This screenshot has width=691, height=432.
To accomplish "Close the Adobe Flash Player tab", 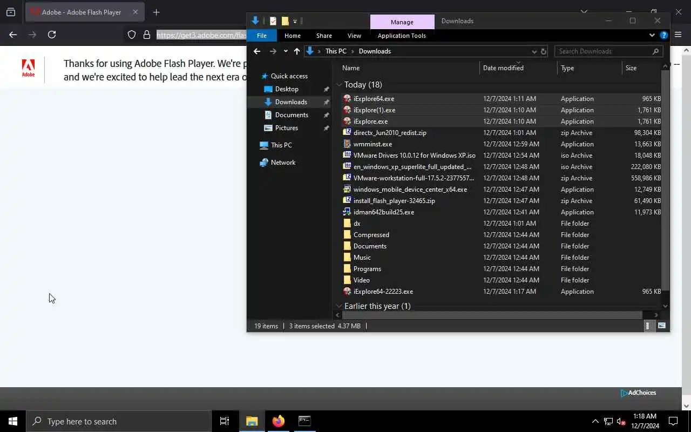I will click(135, 12).
